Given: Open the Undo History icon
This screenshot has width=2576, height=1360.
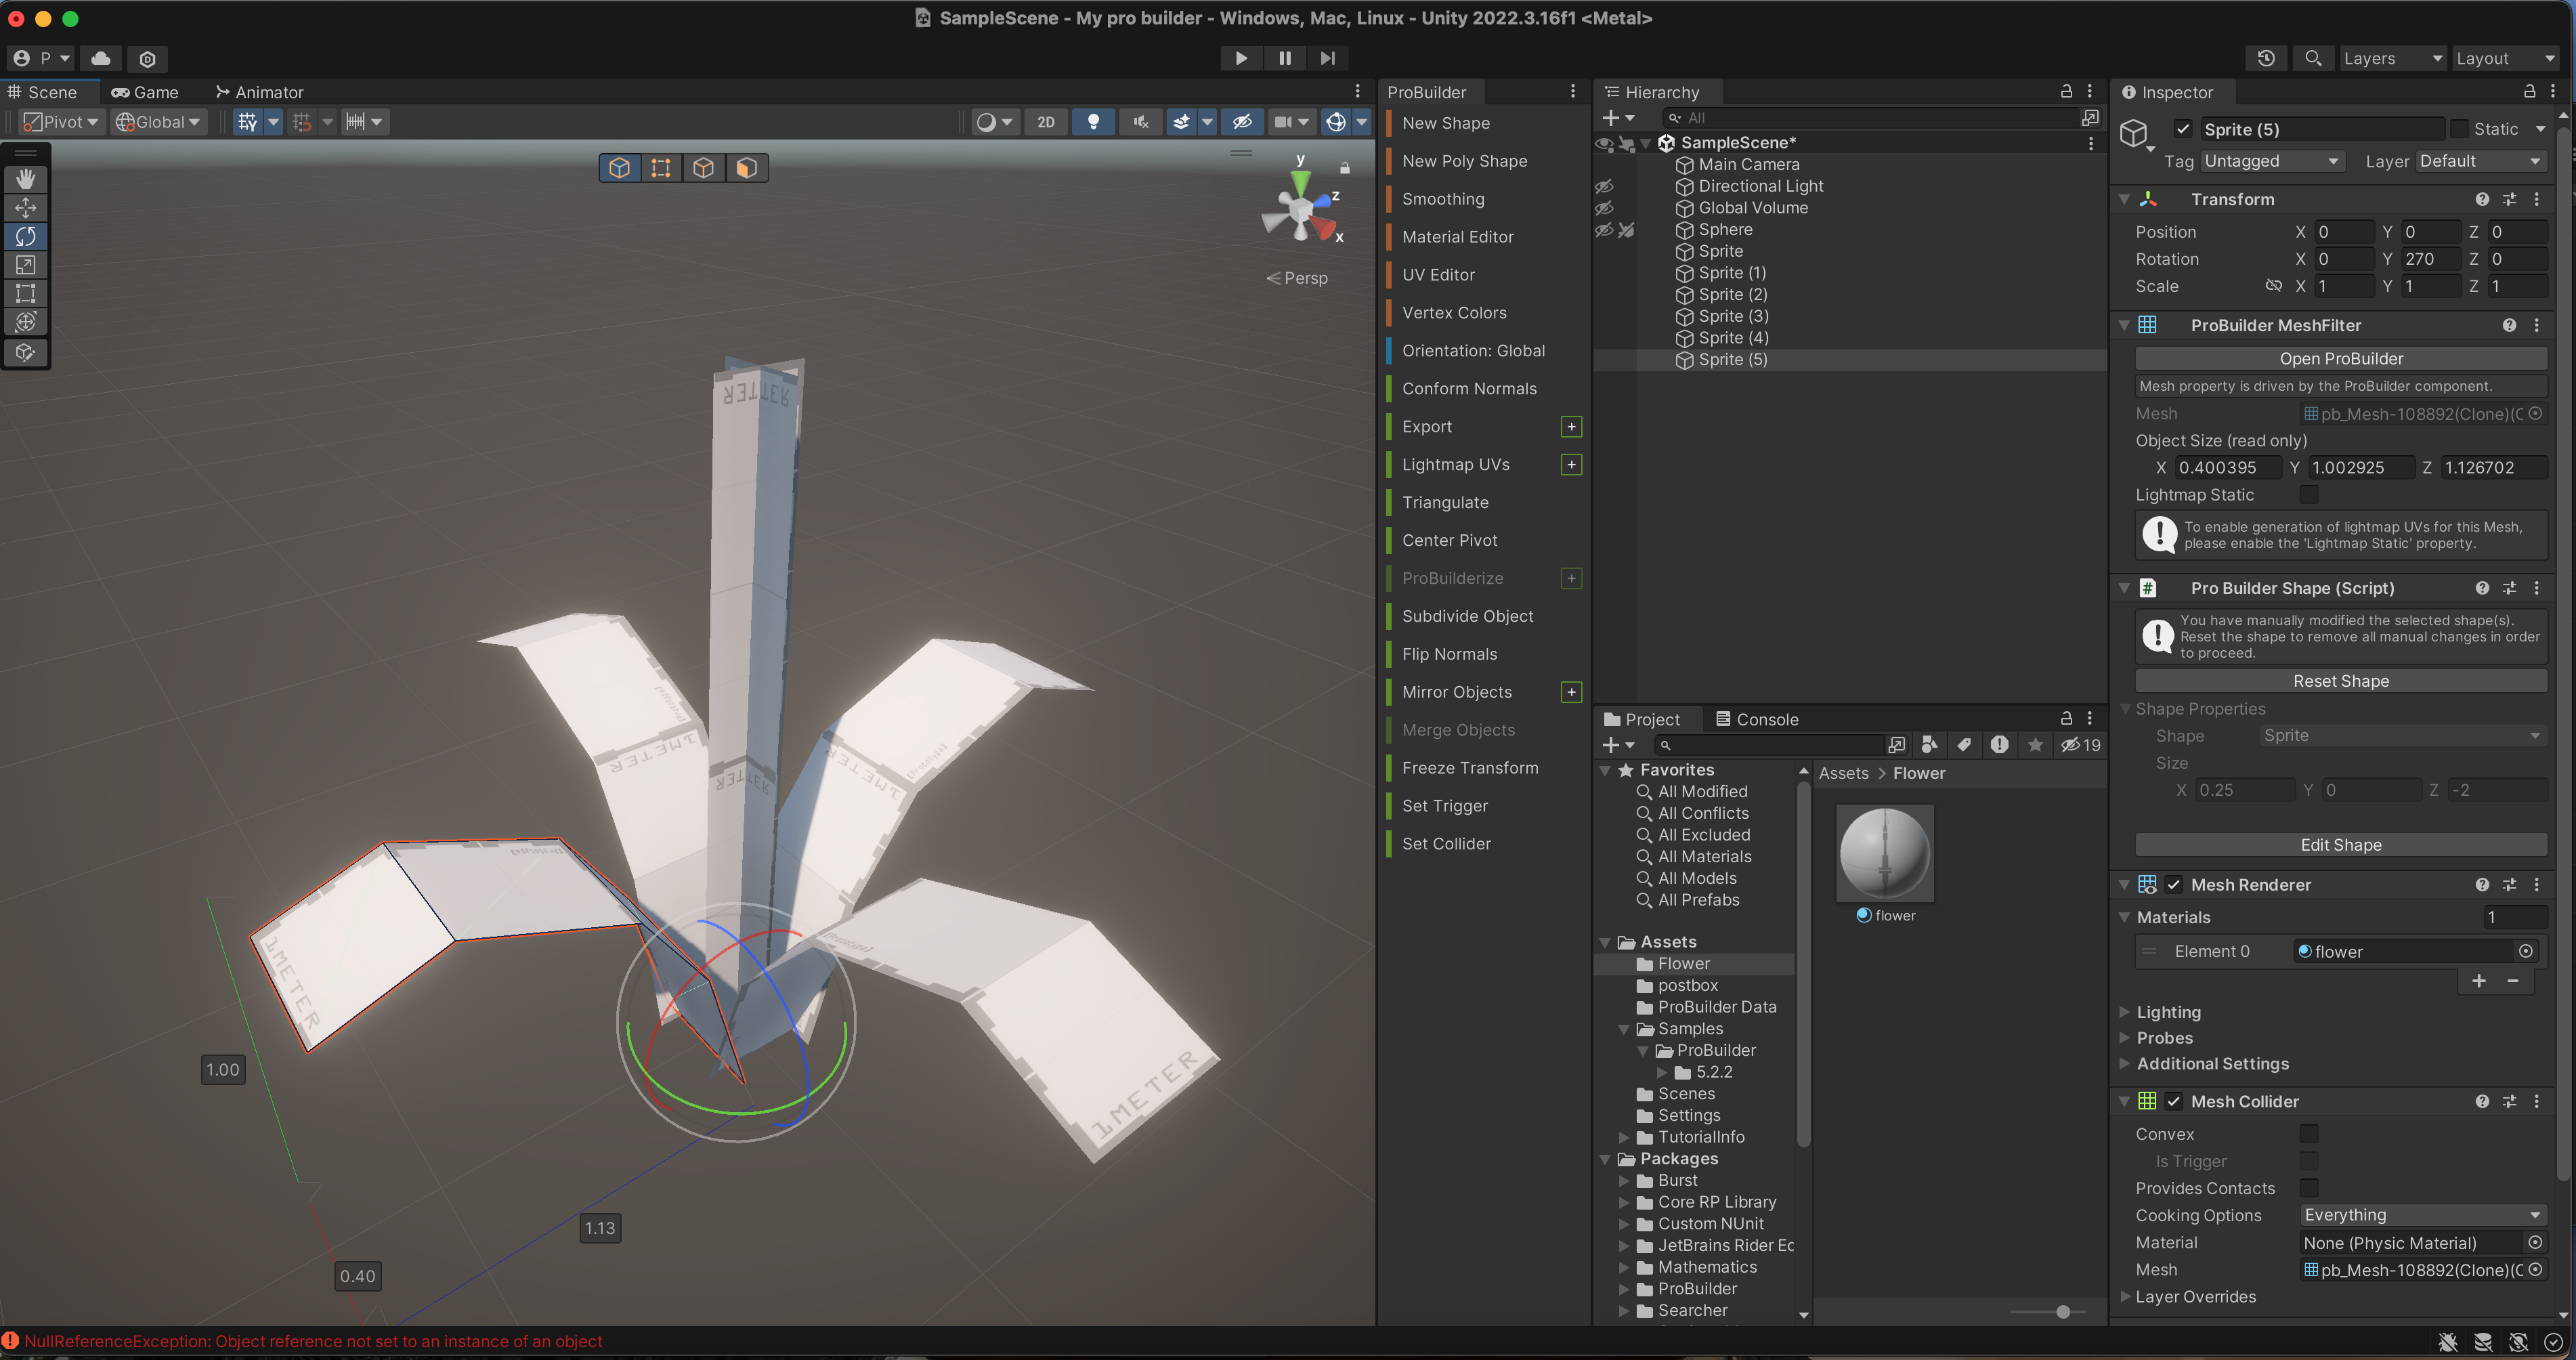Looking at the screenshot, I should [2266, 58].
